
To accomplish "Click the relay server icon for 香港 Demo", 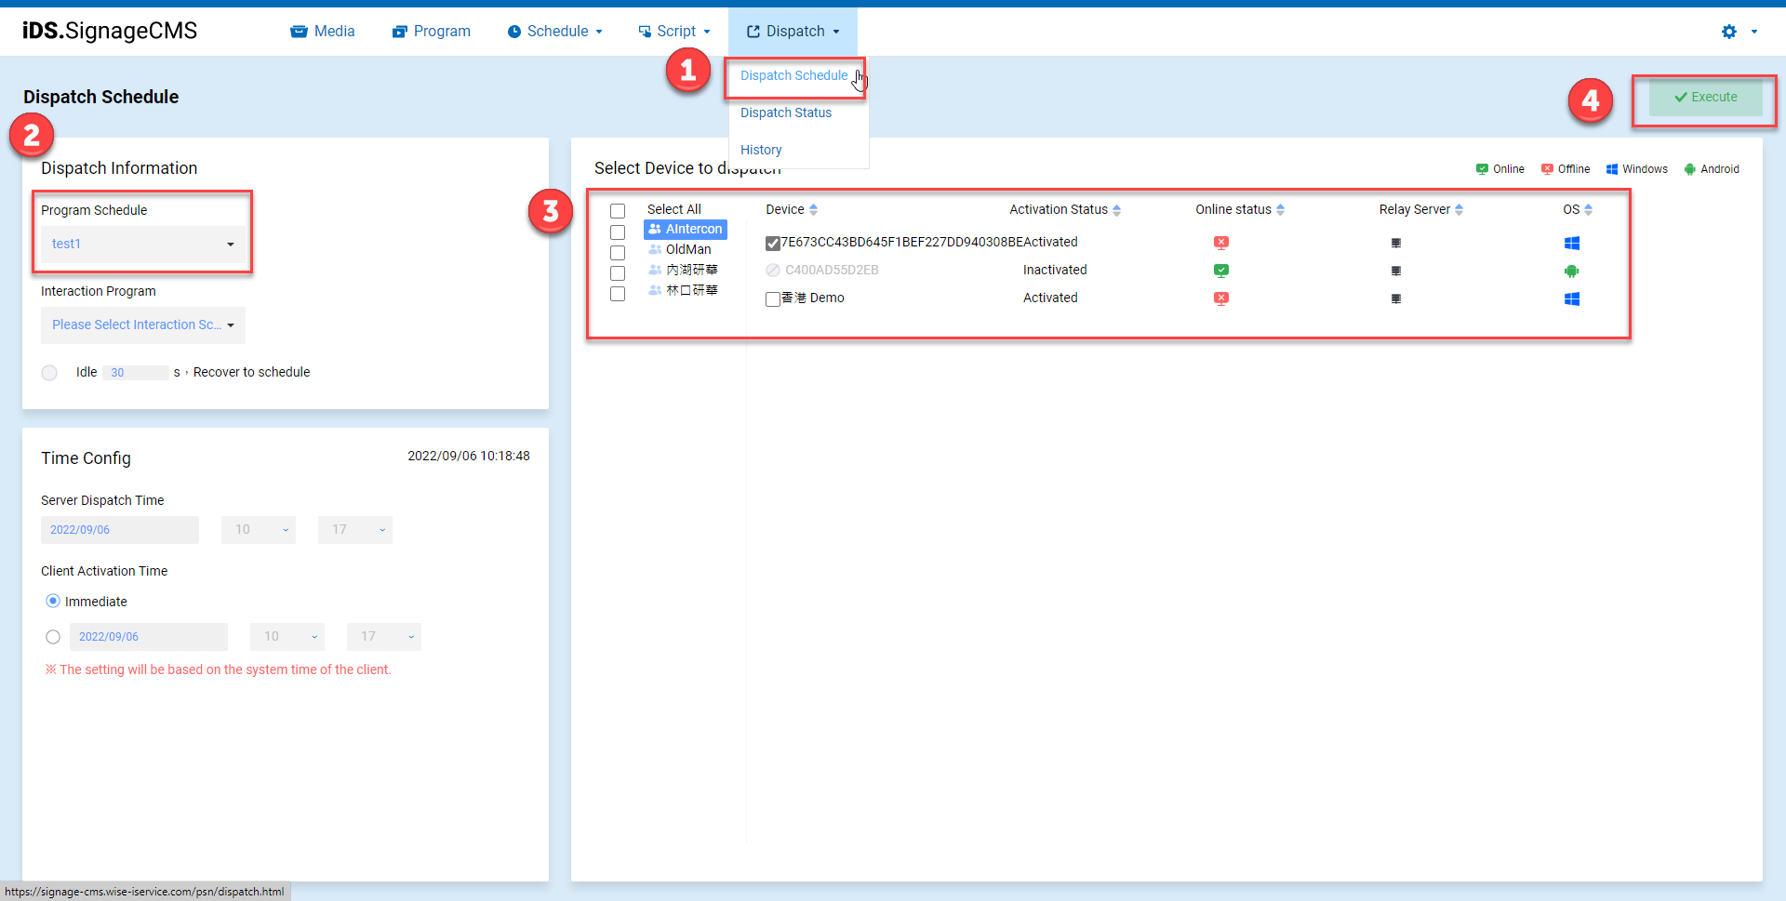I will [1396, 298].
